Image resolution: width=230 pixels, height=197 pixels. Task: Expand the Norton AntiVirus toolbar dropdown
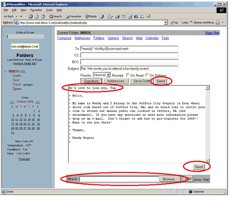tap(222, 23)
